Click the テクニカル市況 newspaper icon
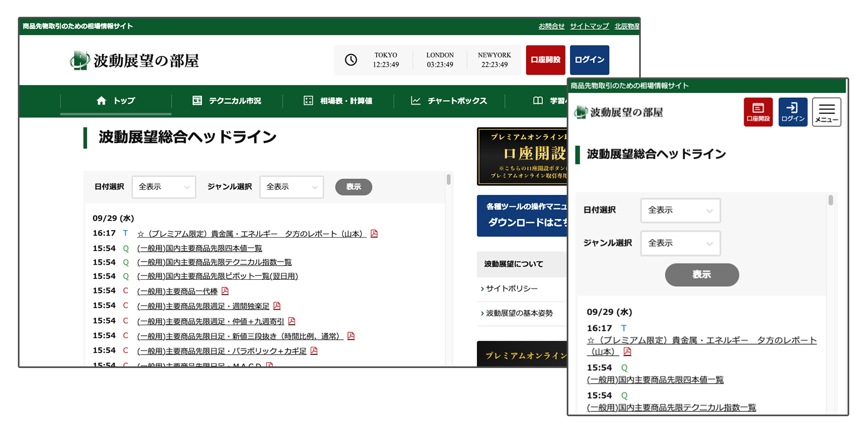 point(197,101)
